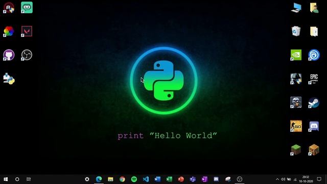Select the This PC desktop icon
The height and width of the screenshot is (184, 327).
296,8
